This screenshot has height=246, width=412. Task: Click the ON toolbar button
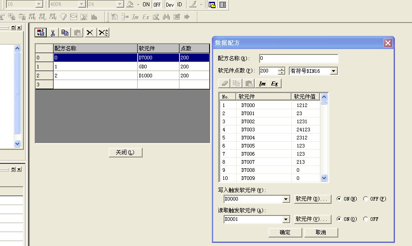pyautogui.click(x=146, y=4)
